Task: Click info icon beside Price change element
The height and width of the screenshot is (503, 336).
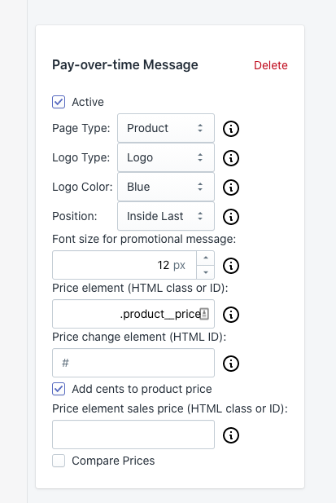Action: 231,364
